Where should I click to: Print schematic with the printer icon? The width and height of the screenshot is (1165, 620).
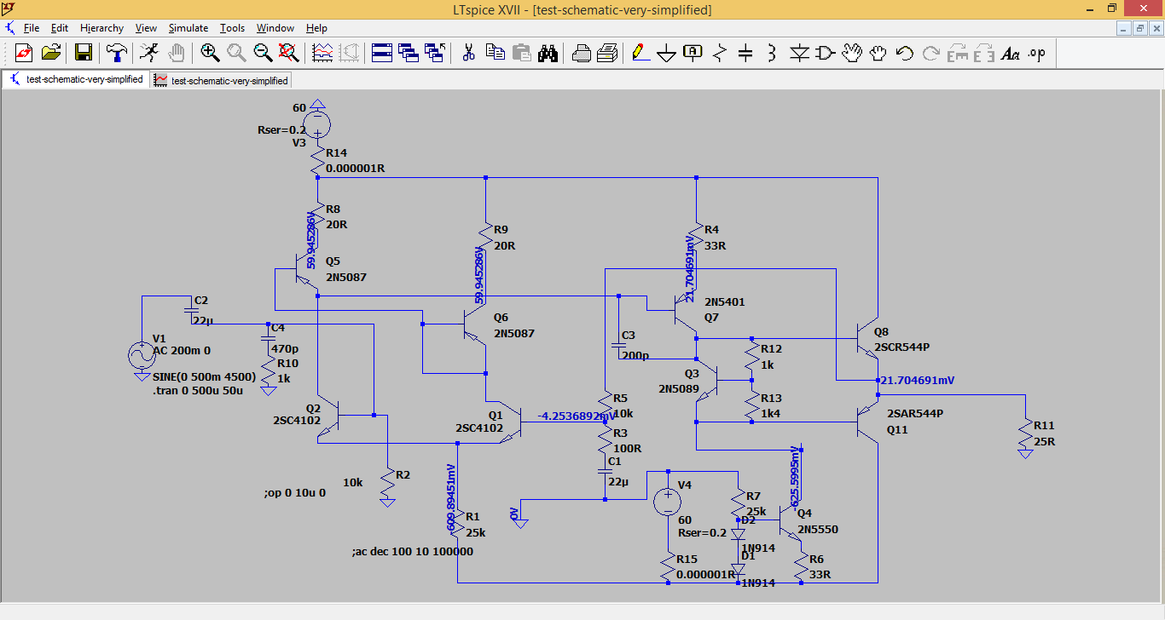608,53
